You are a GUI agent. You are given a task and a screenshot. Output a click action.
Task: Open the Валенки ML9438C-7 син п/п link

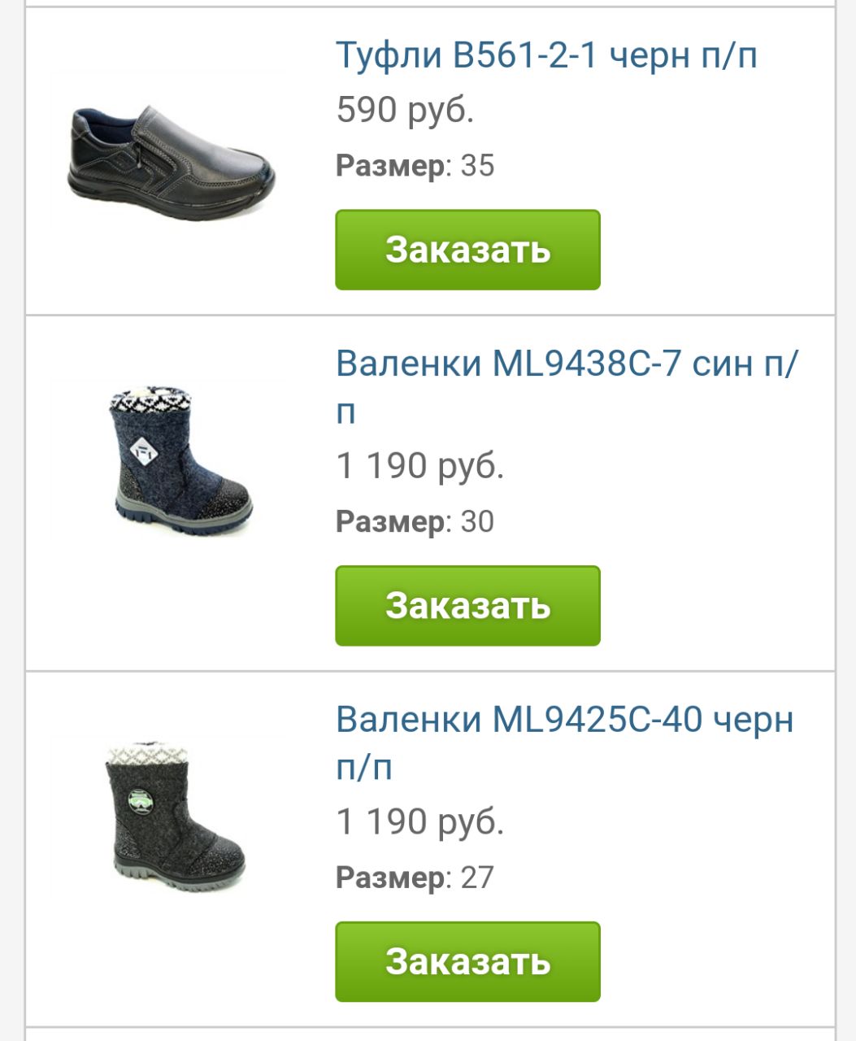coord(567,386)
